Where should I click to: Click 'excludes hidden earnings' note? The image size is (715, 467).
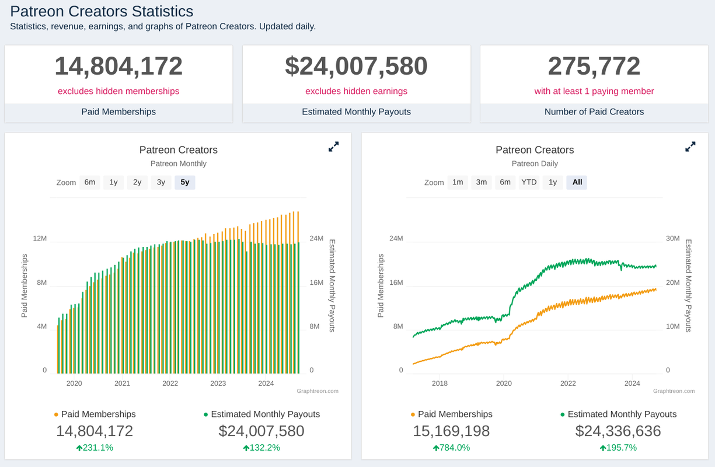click(357, 91)
